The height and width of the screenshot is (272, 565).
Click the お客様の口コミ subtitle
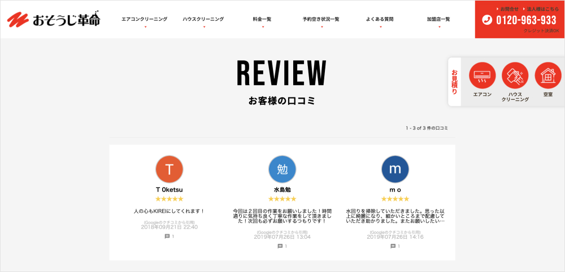click(282, 101)
